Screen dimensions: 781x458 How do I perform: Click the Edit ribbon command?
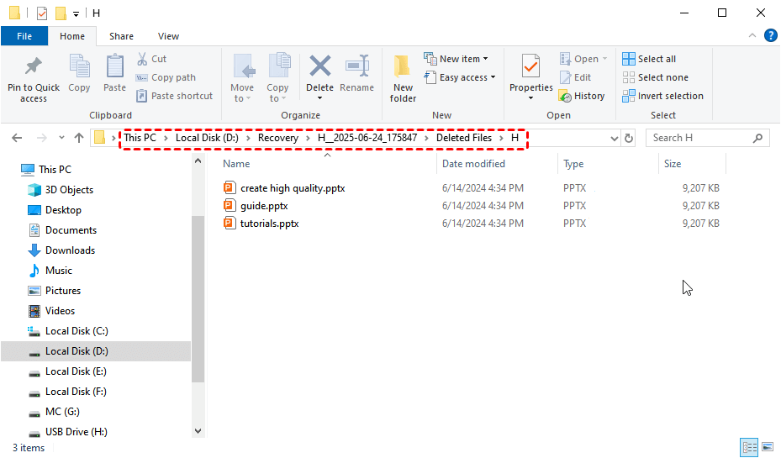click(575, 77)
